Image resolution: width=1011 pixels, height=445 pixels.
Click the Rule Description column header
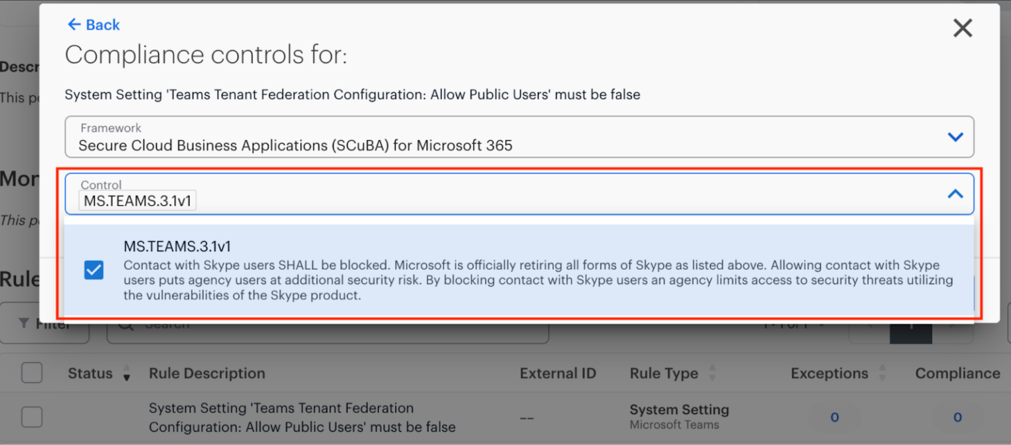pos(207,373)
